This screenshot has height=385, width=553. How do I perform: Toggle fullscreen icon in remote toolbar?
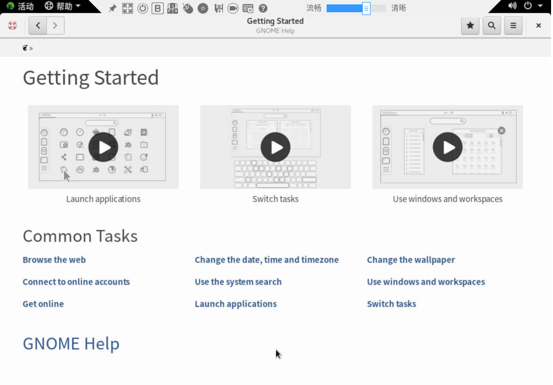point(127,8)
